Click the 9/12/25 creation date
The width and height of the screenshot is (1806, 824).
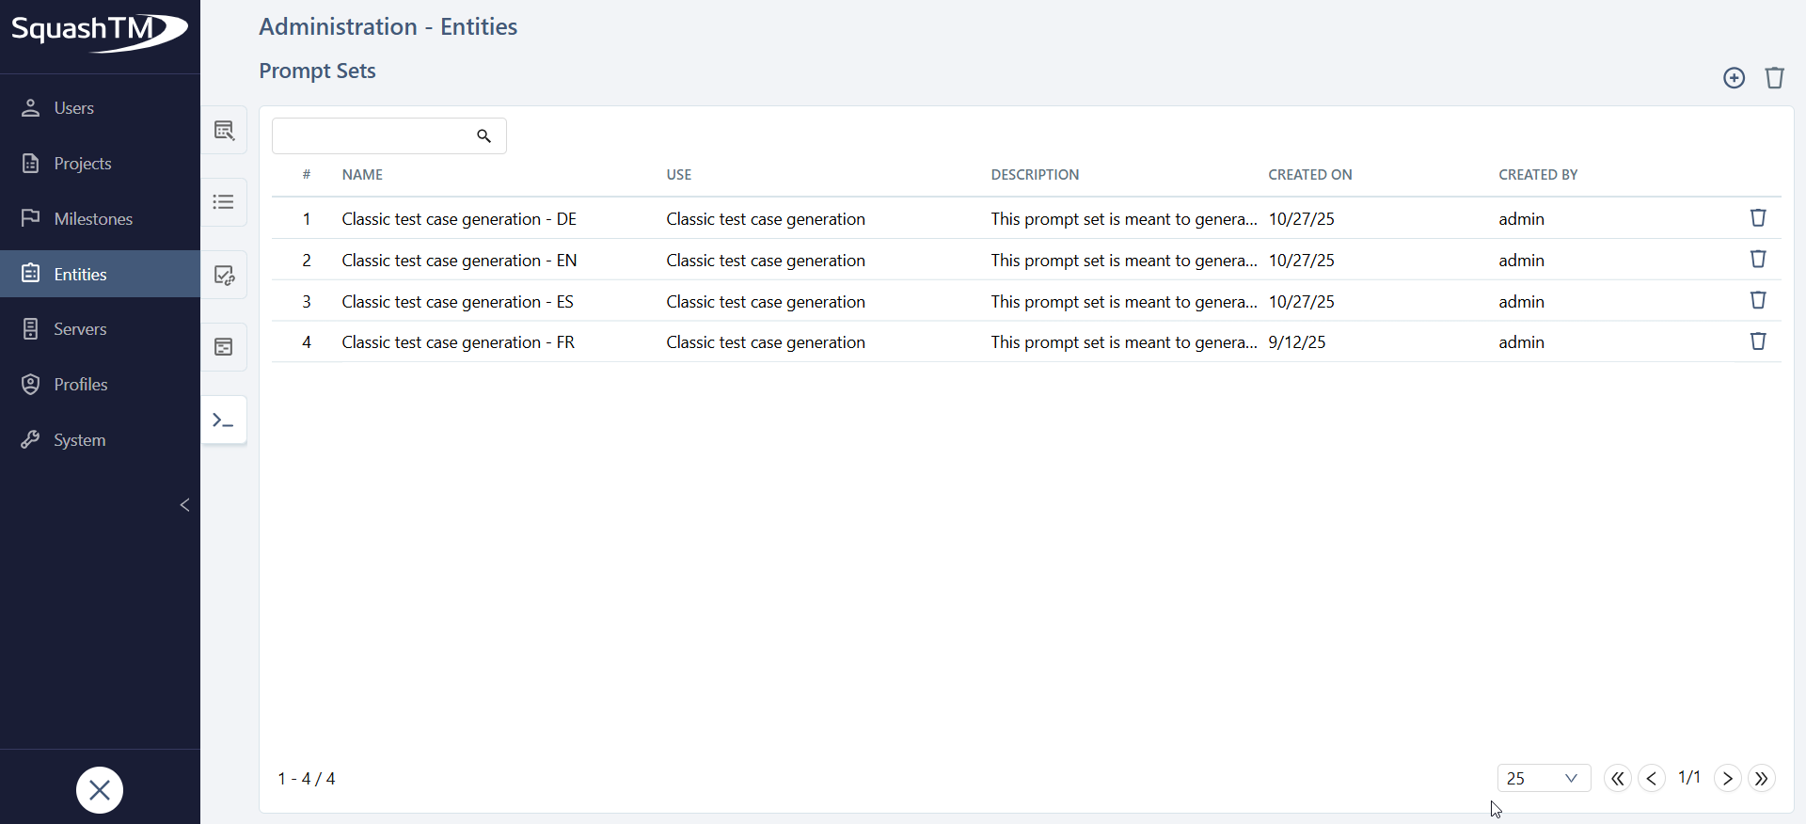tap(1297, 342)
